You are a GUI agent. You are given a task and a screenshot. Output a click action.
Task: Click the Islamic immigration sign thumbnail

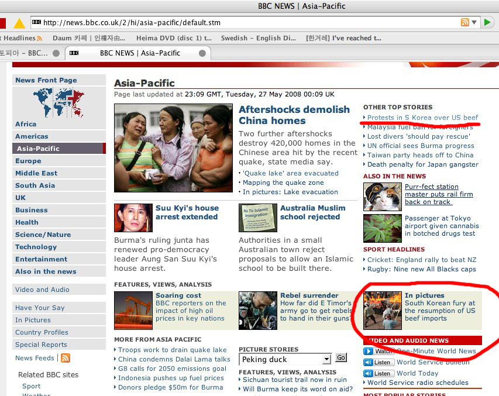(x=258, y=218)
